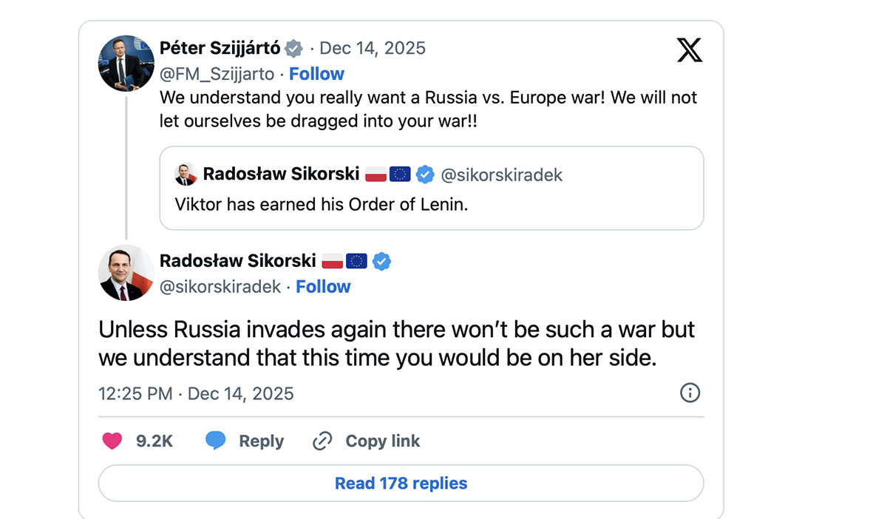
Task: Click the X logo icon
Action: [689, 50]
